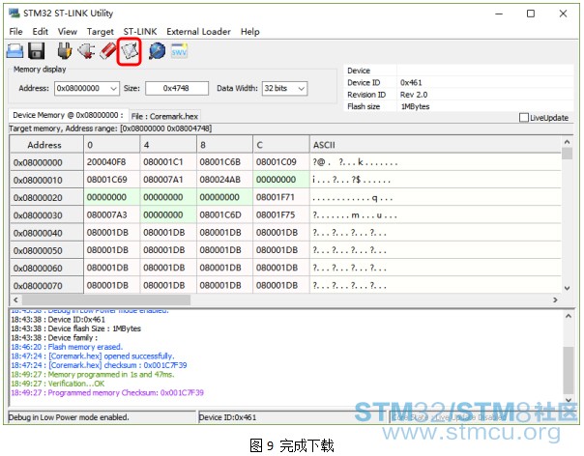
Task: Click memory table scroll down arrow
Action: [x=567, y=288]
